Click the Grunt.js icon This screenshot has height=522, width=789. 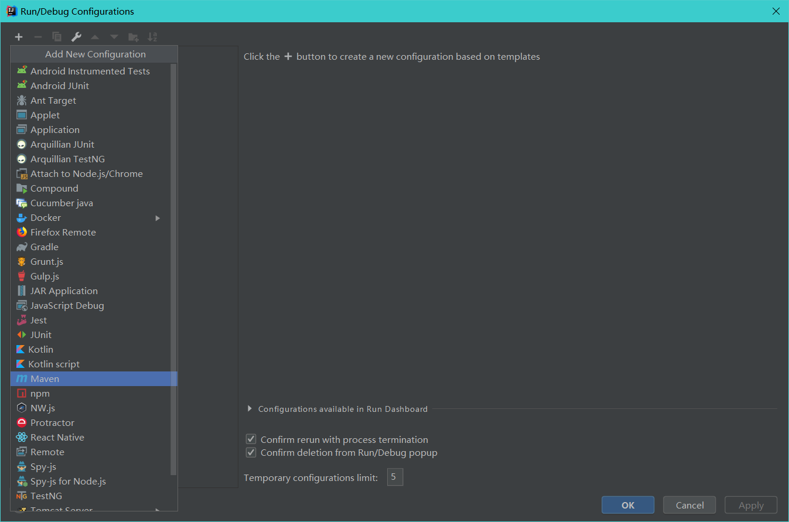click(22, 261)
